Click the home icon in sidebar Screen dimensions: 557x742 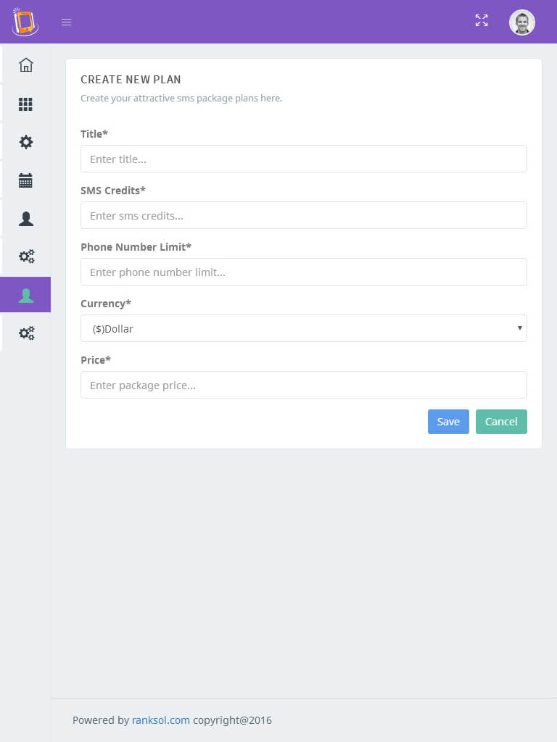tap(26, 65)
